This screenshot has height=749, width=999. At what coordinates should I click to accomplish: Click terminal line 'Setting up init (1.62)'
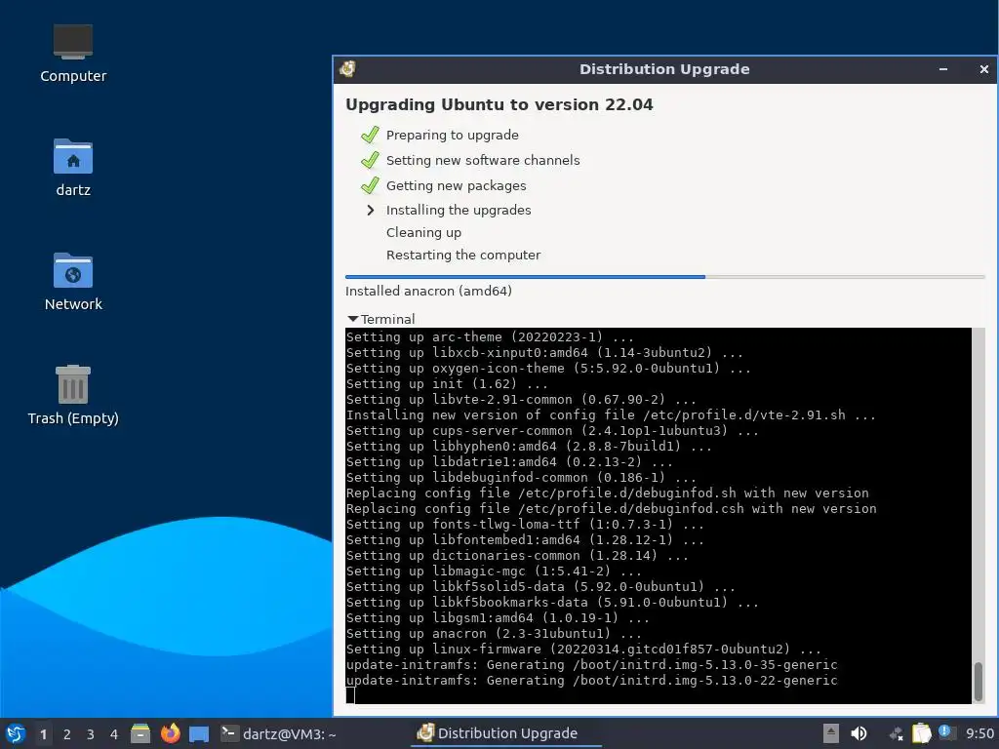pos(447,384)
